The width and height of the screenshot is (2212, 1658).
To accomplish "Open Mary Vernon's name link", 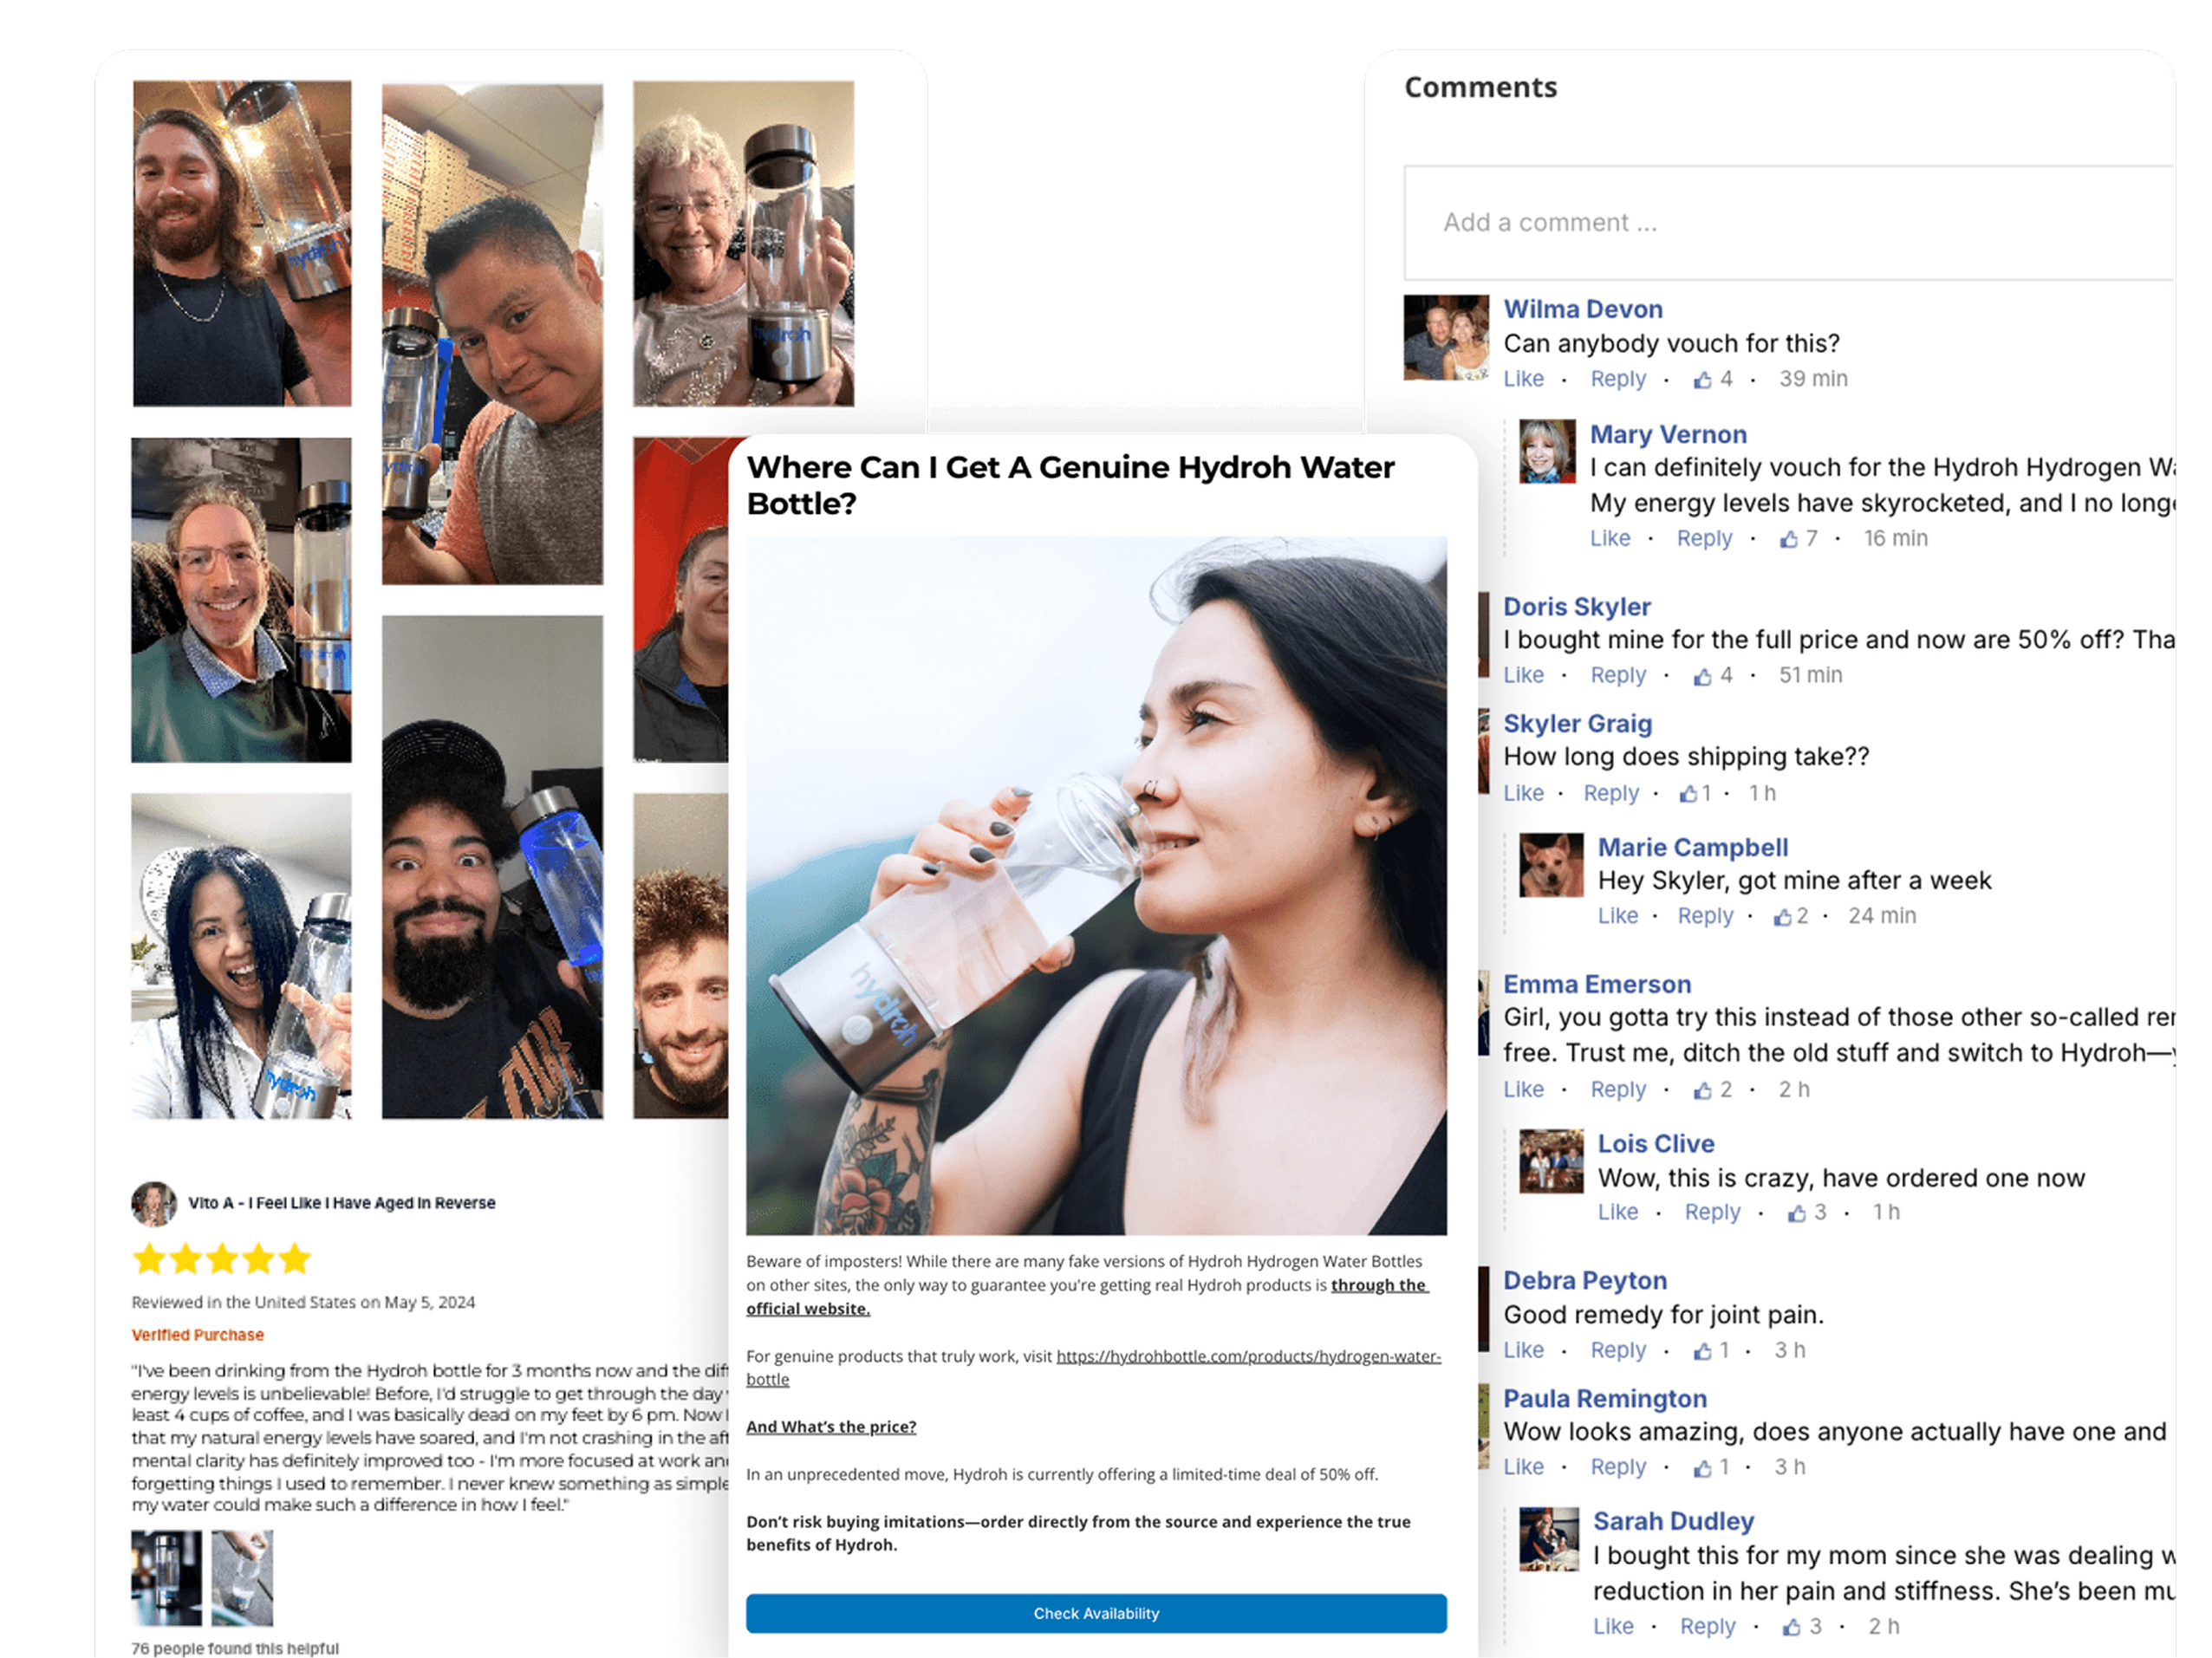I will [1668, 435].
